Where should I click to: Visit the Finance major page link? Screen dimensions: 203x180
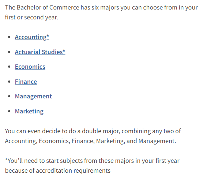26,82
